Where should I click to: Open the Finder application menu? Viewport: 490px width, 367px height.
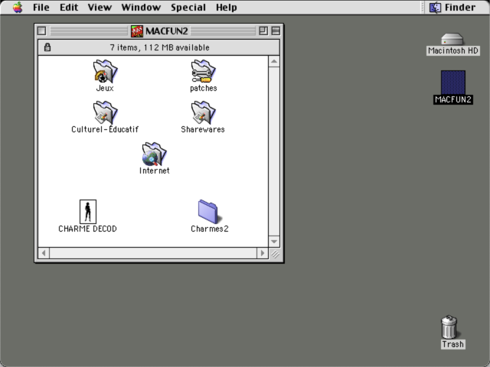tap(452, 7)
